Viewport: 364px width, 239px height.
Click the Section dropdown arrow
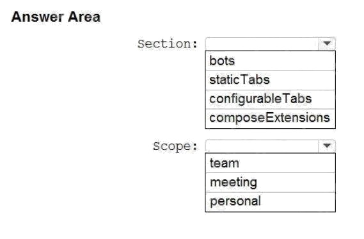click(327, 44)
